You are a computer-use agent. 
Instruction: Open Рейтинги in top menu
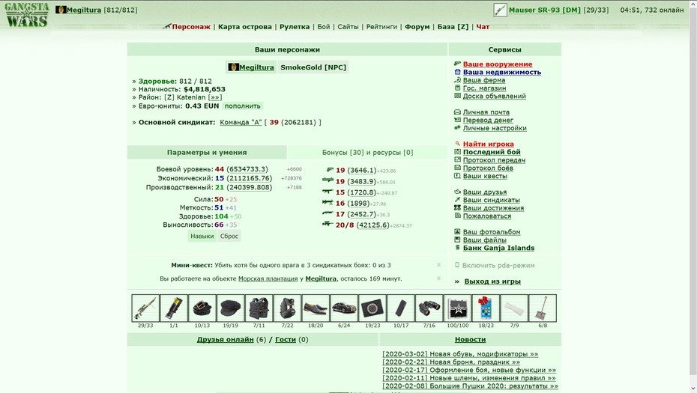click(x=381, y=27)
